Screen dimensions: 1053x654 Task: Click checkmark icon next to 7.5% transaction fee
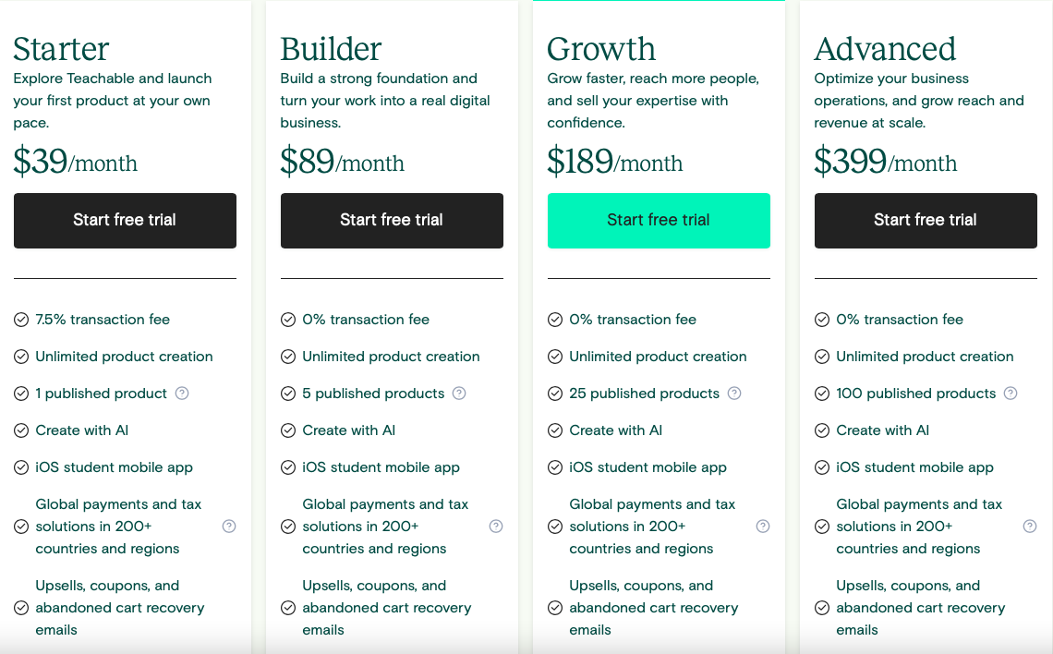coord(21,320)
